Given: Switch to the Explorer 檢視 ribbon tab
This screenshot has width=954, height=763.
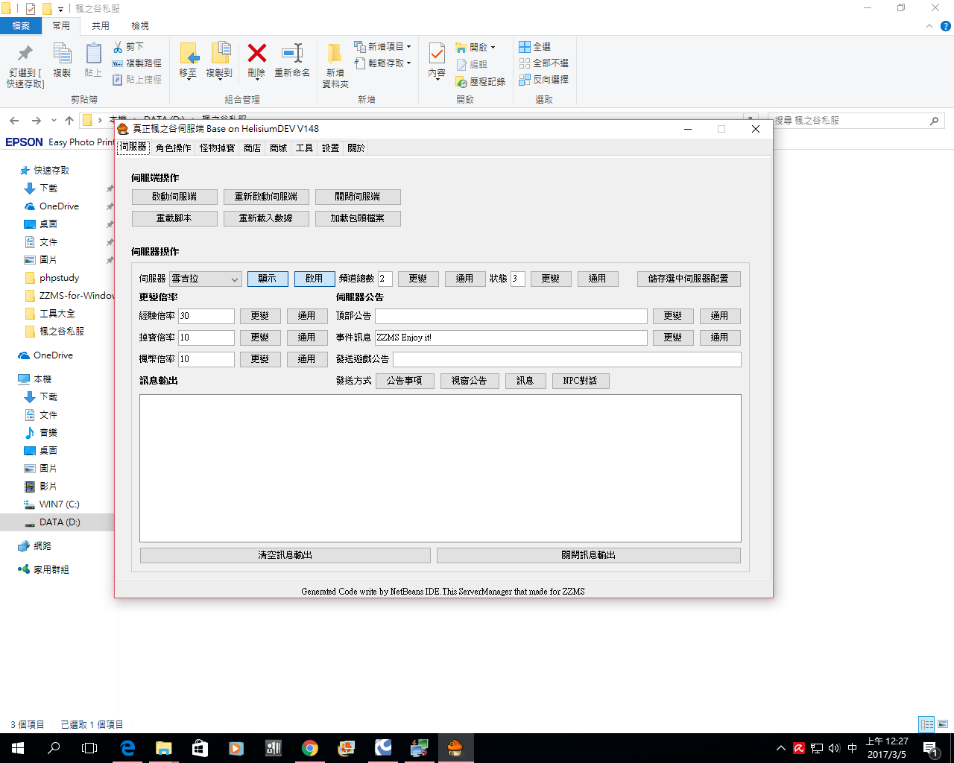Looking at the screenshot, I should 140,26.
